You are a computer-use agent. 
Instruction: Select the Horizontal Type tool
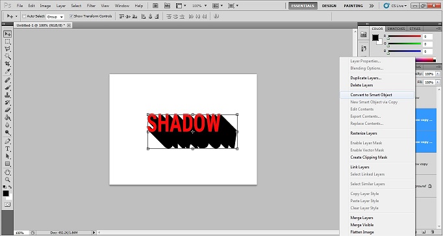click(8, 149)
